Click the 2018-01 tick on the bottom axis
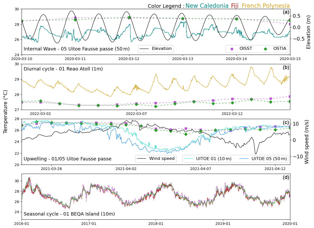The image size is (314, 228). 156,223
